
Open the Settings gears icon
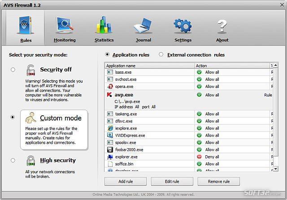[183, 26]
